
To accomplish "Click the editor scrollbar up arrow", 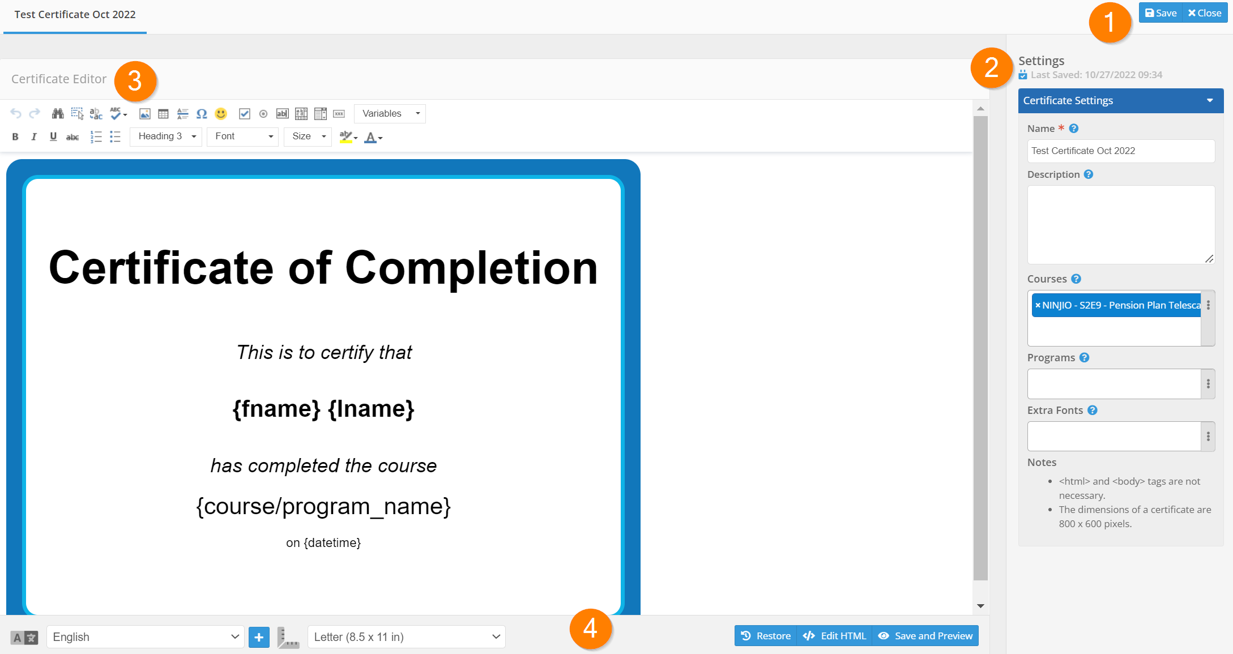I will click(x=980, y=108).
